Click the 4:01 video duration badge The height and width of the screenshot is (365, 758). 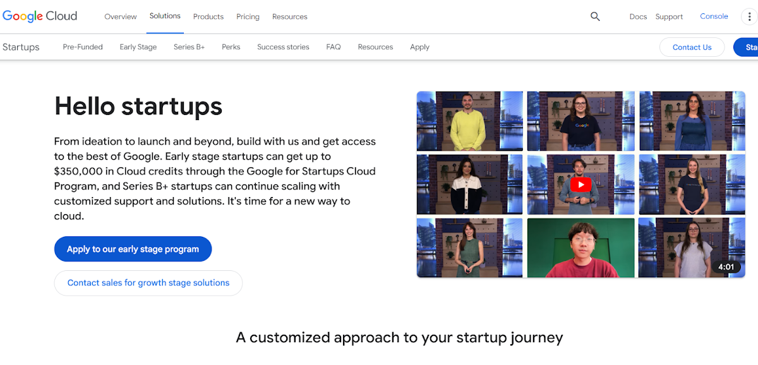(x=726, y=267)
